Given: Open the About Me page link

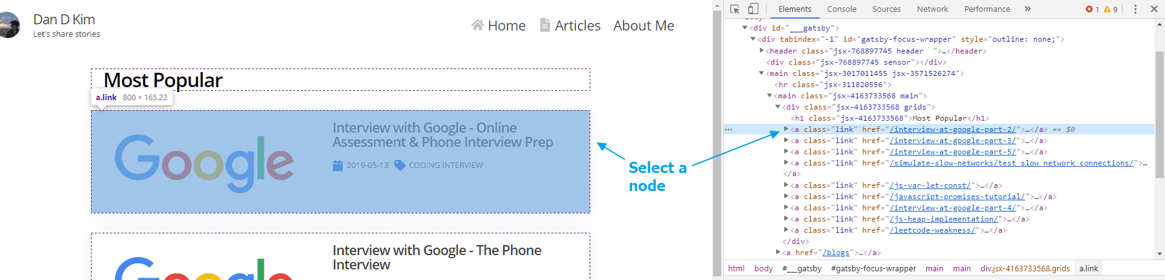Looking at the screenshot, I should coord(643,26).
